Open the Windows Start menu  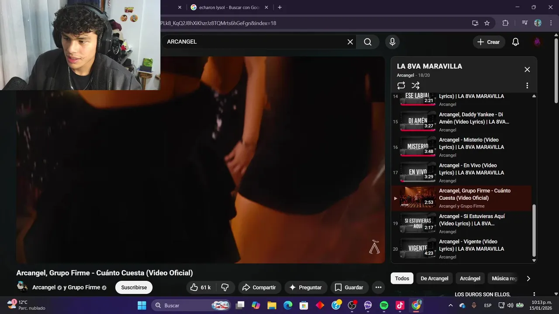tap(142, 305)
